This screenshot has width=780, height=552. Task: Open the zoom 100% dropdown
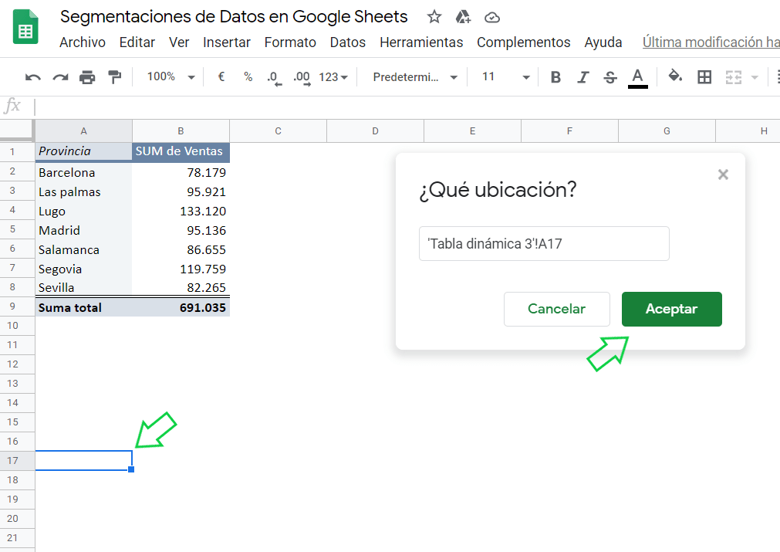[171, 76]
